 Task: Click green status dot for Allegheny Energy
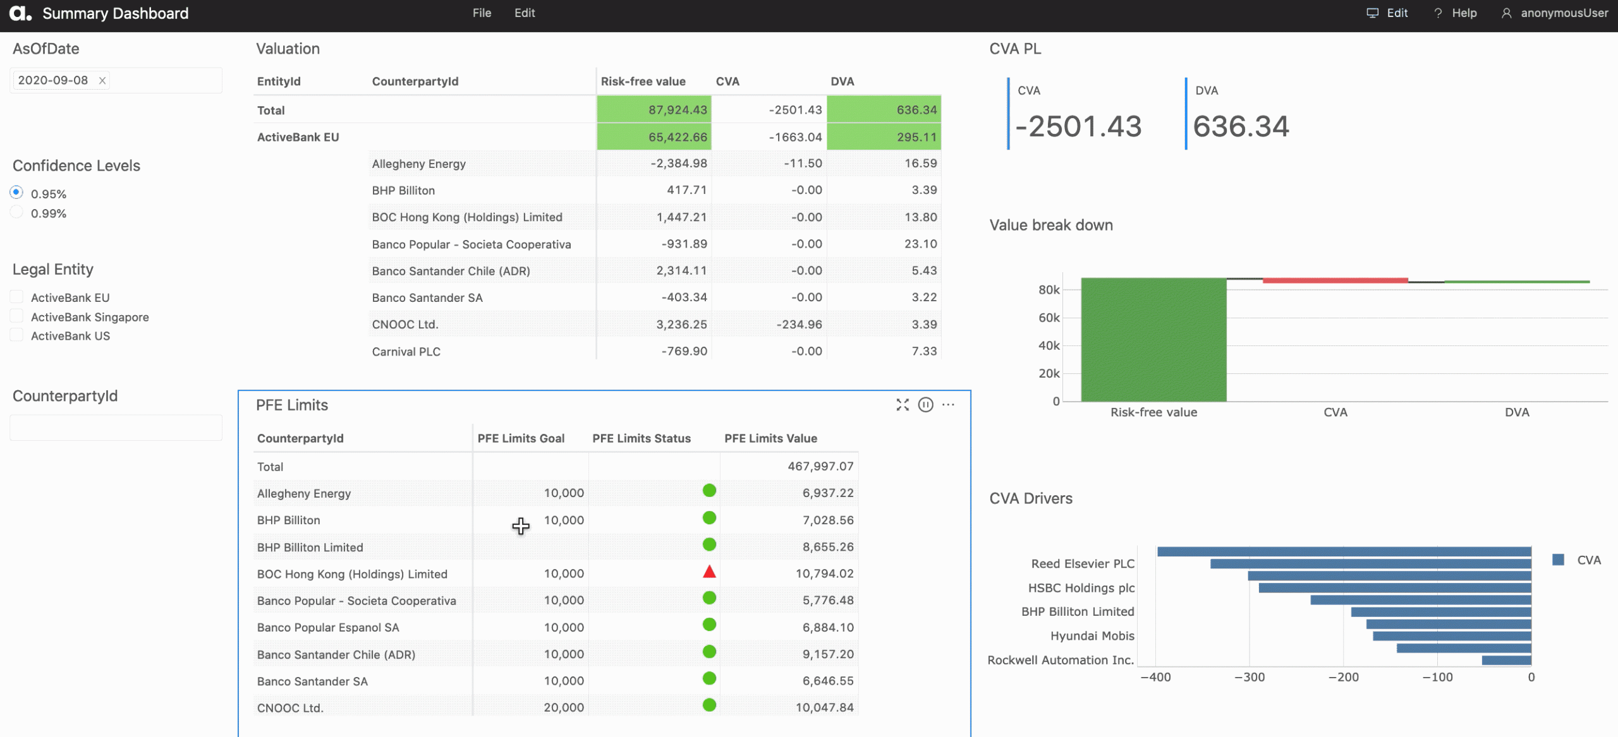(x=709, y=491)
